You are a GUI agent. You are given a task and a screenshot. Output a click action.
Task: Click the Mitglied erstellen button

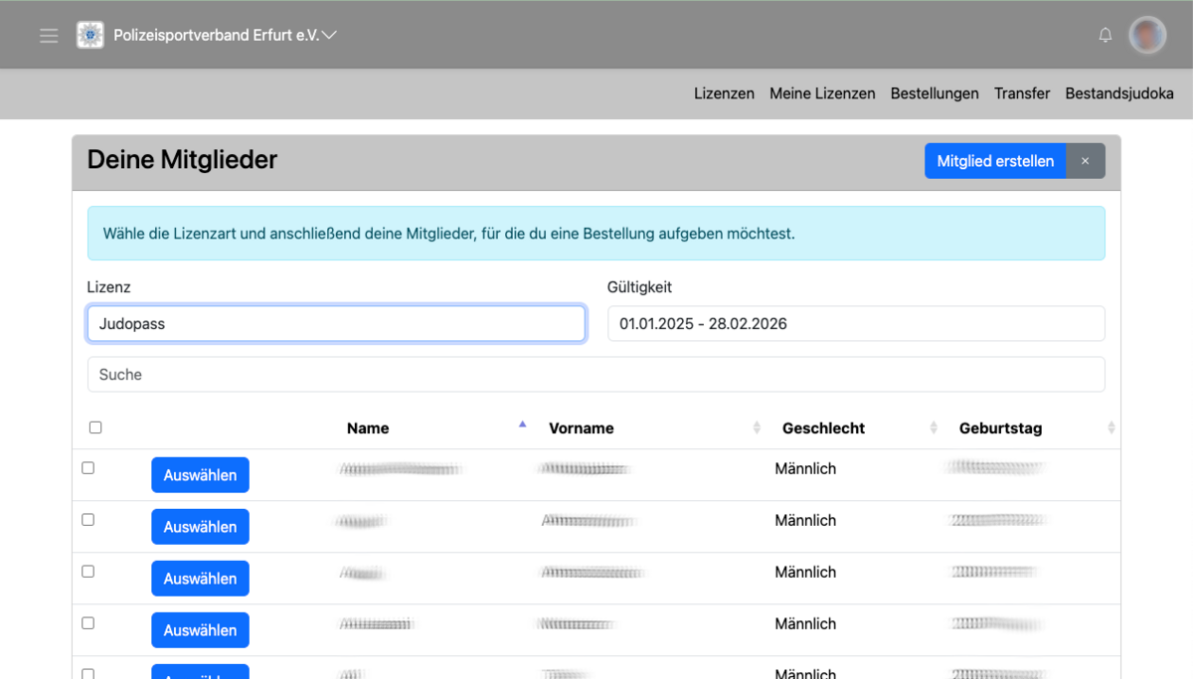pyautogui.click(x=994, y=161)
